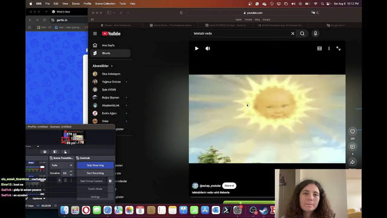Open the Evrim Ağacı channel
This screenshot has width=387, height=218.
coord(110,113)
